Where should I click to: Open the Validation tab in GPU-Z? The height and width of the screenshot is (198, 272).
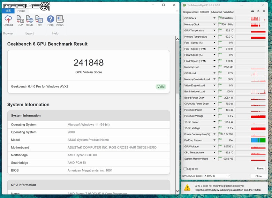[x=229, y=12]
